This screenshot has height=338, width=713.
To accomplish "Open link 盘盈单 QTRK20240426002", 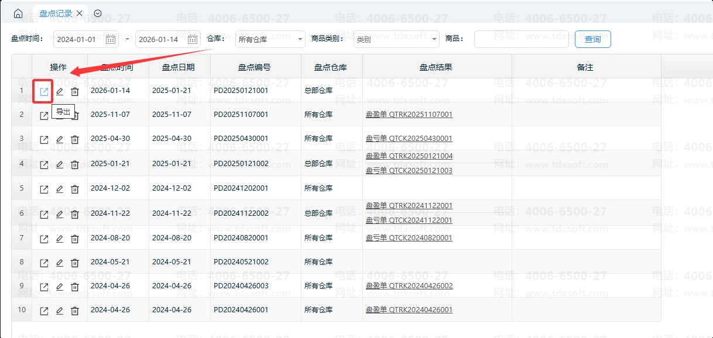I will pyautogui.click(x=409, y=286).
